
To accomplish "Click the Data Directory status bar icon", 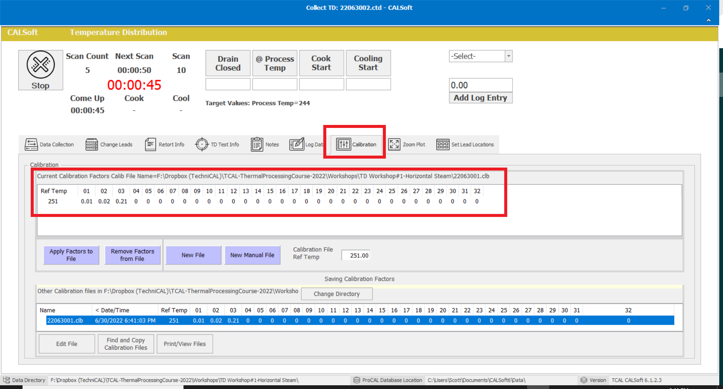I will [6, 380].
